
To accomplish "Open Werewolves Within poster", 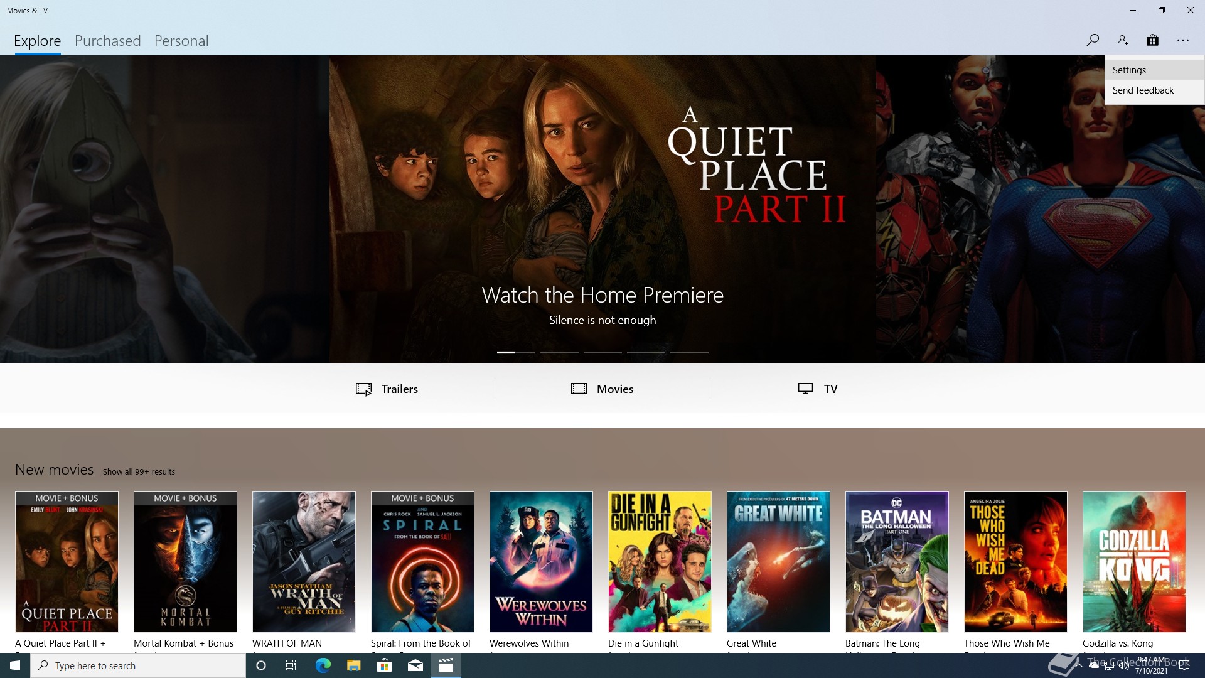I will click(541, 562).
